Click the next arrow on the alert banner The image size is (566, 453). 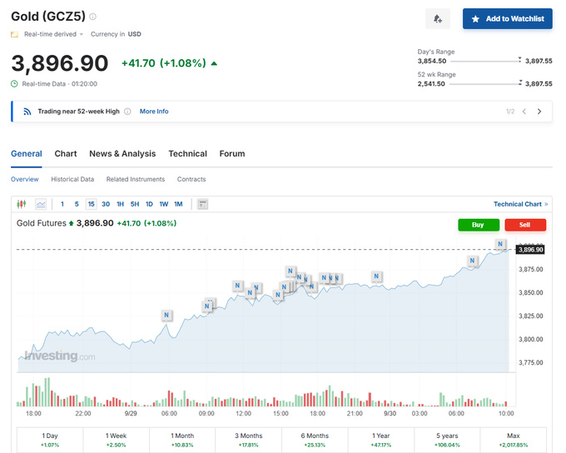click(x=539, y=112)
